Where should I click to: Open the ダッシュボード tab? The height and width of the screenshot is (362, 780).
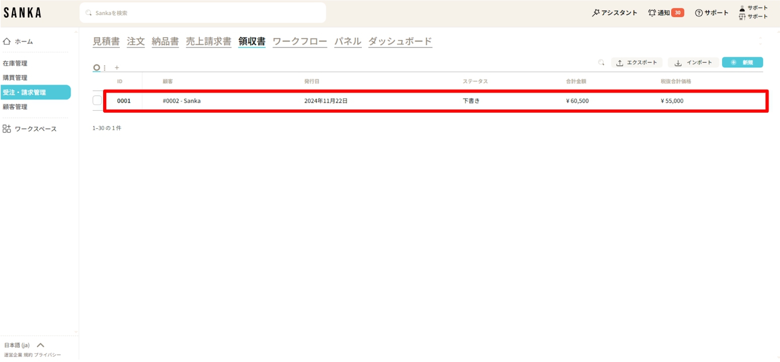(401, 41)
